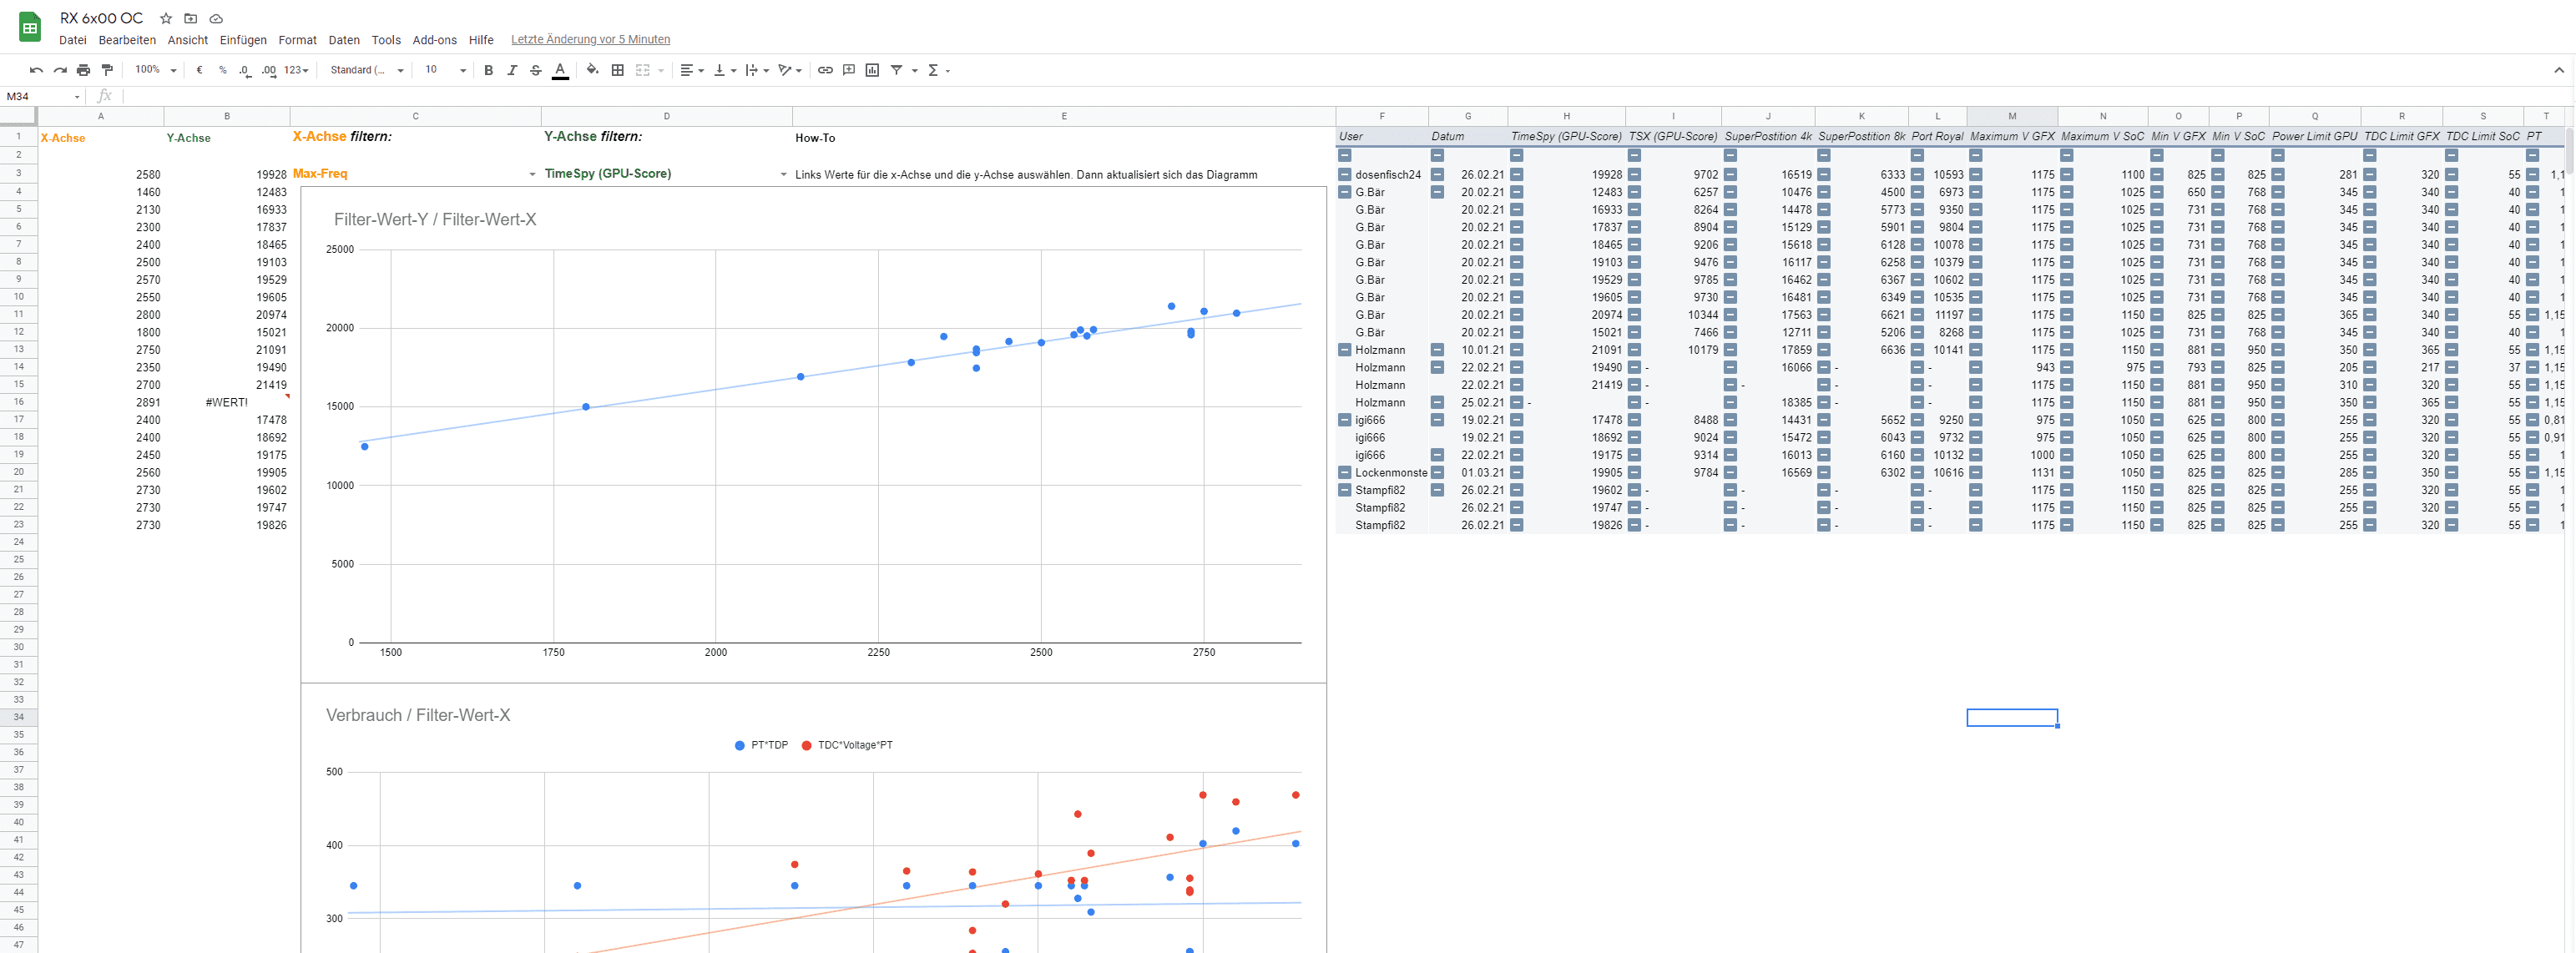Open fill color picker
Image resolution: width=2576 pixels, height=953 pixels.
pyautogui.click(x=593, y=70)
